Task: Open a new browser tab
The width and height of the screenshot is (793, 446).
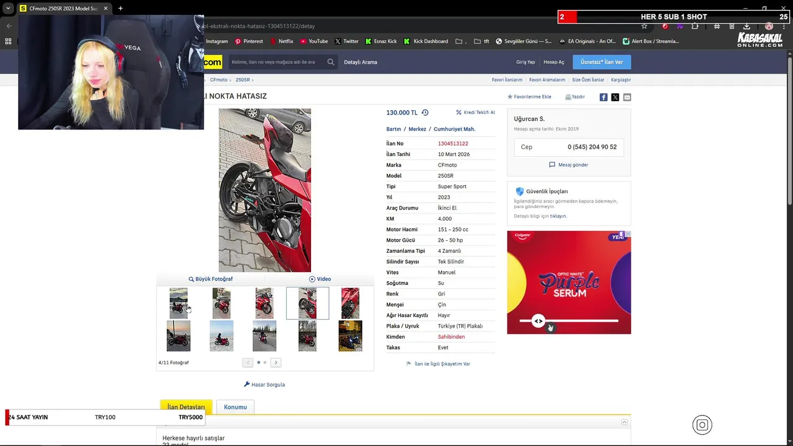Action: click(x=120, y=8)
